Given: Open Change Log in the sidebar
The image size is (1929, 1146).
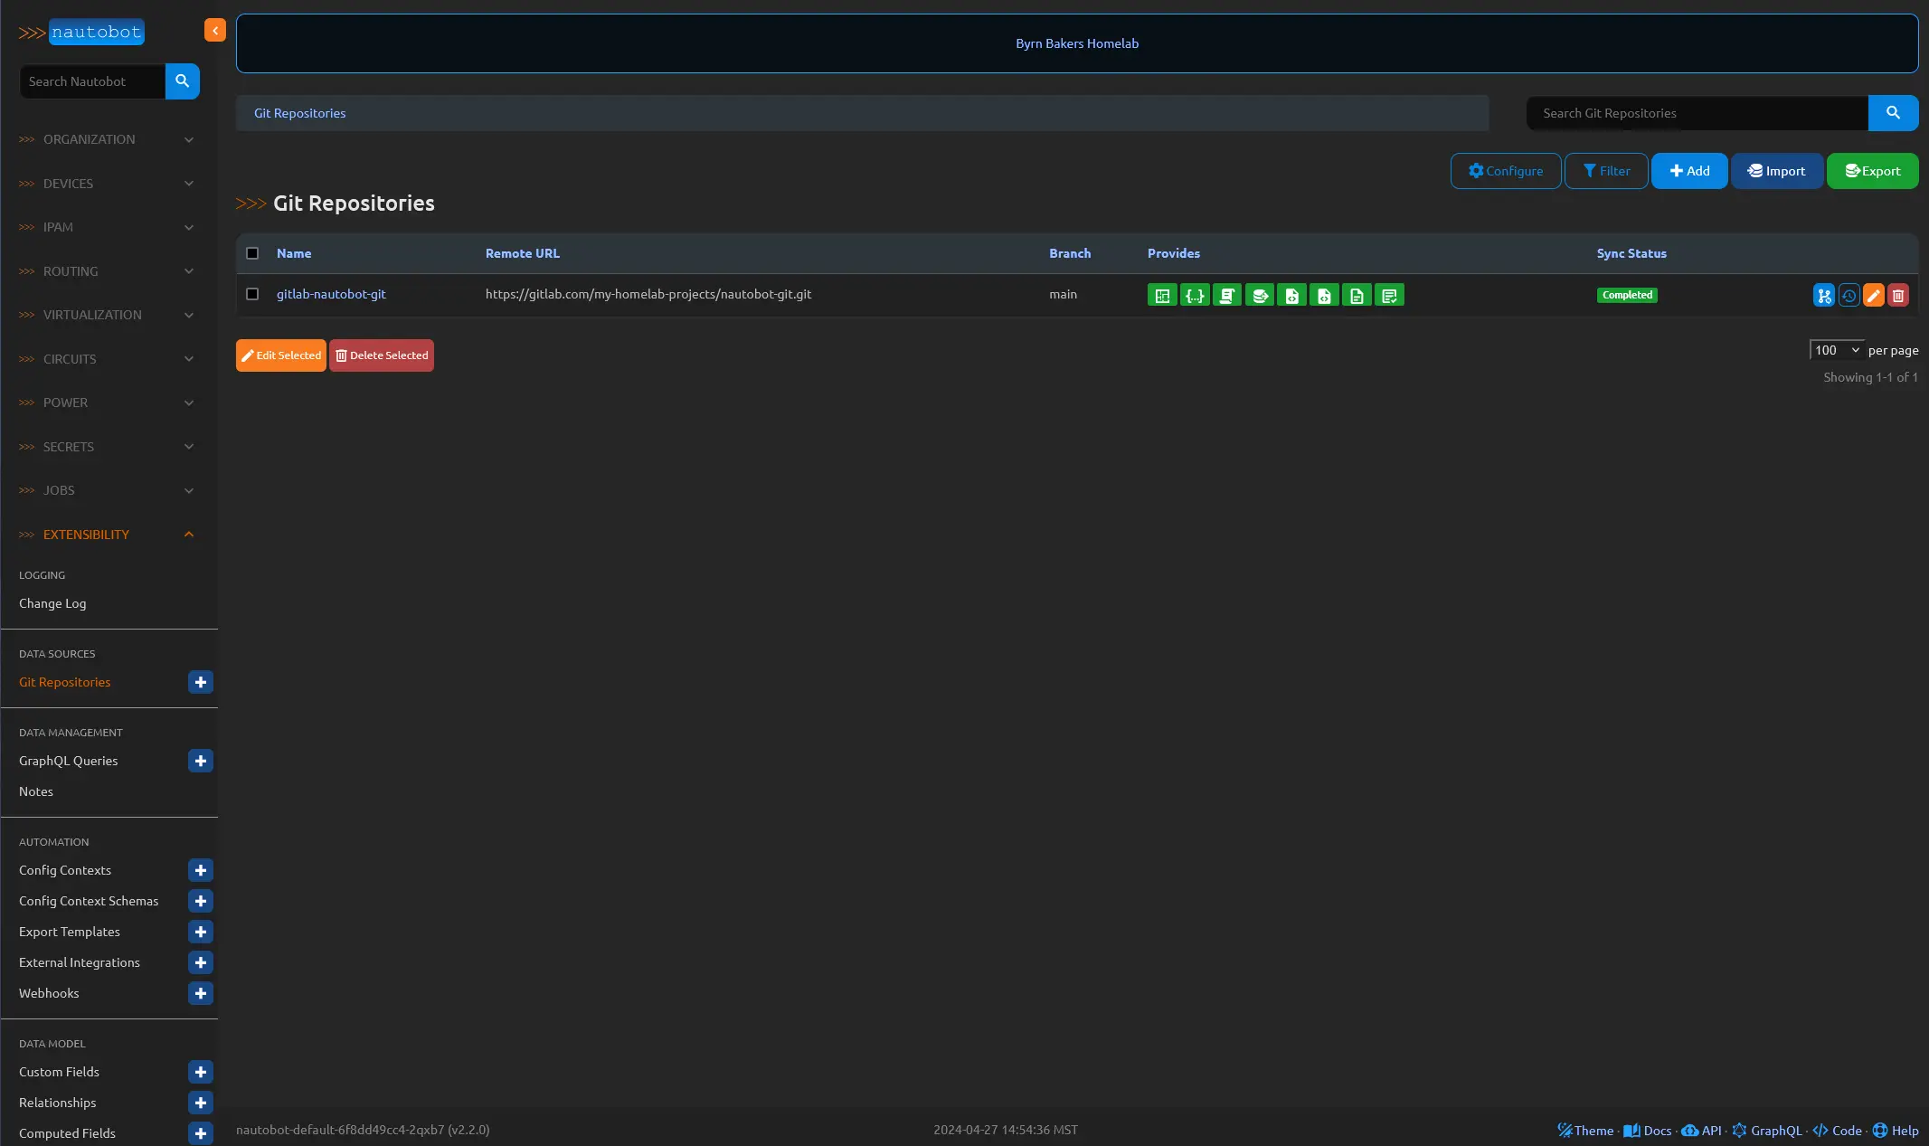Looking at the screenshot, I should pos(52,603).
